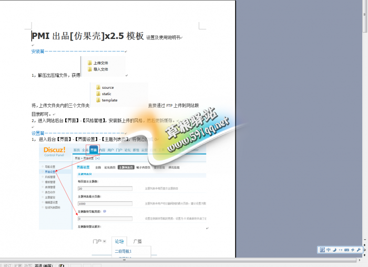Click the Previous Page double-up arrow button
Image resolution: width=368 pixels, height=267 pixels.
pyautogui.click(x=364, y=245)
